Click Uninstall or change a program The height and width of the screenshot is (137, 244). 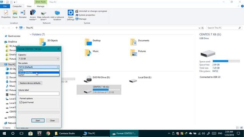[x=91, y=11]
